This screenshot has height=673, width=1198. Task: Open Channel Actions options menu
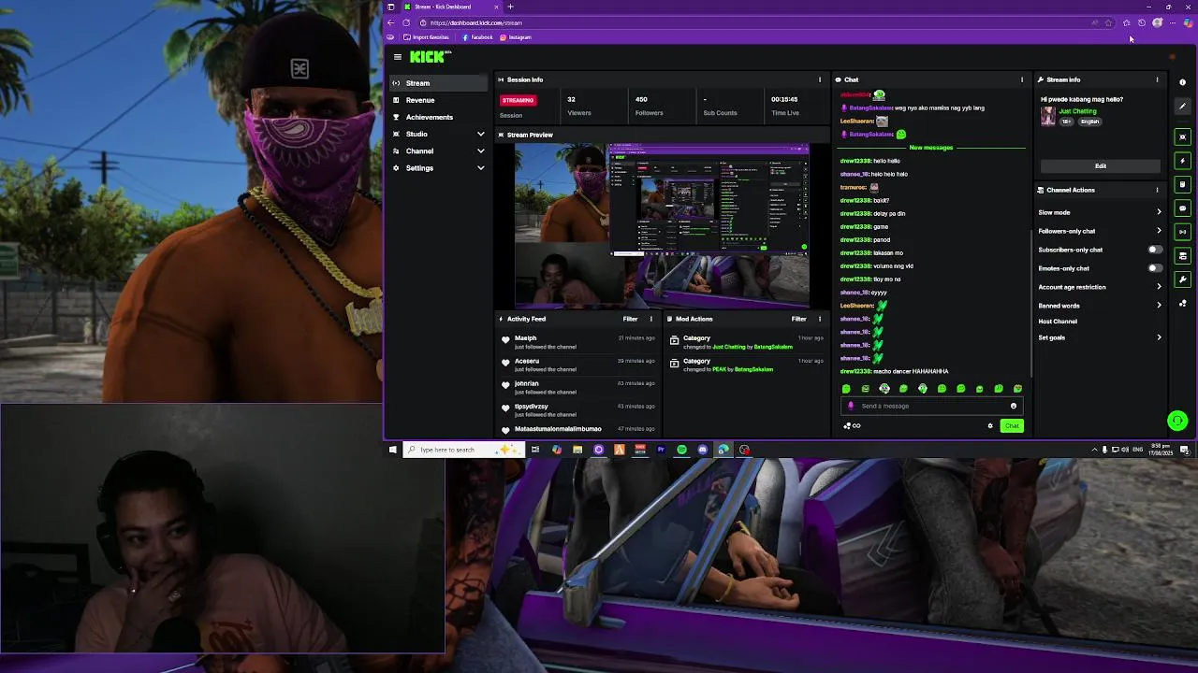coord(1157,190)
